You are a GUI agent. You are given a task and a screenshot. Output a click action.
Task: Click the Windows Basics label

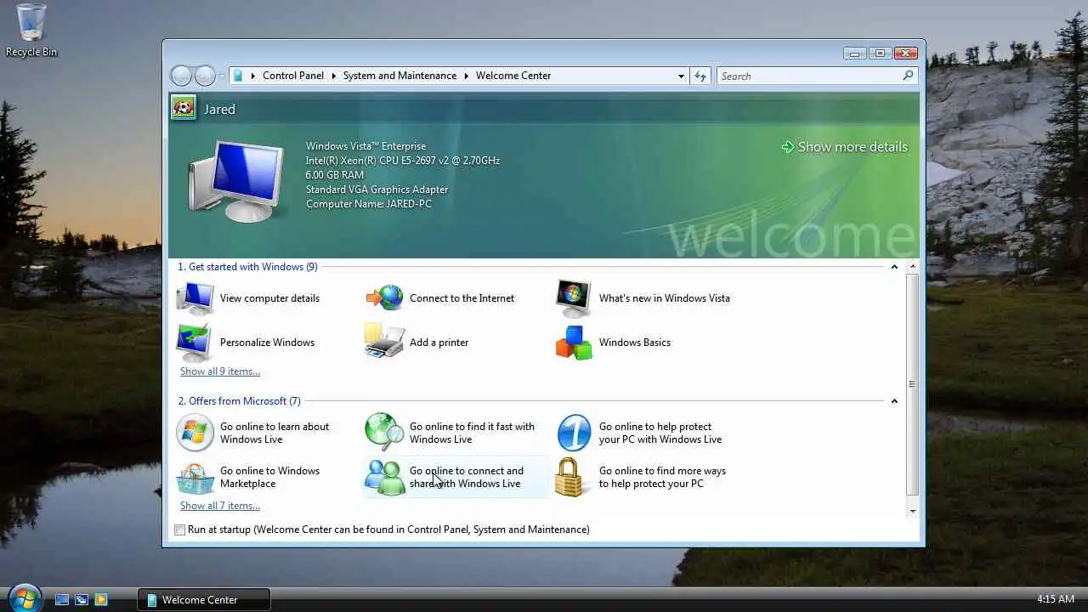634,343
